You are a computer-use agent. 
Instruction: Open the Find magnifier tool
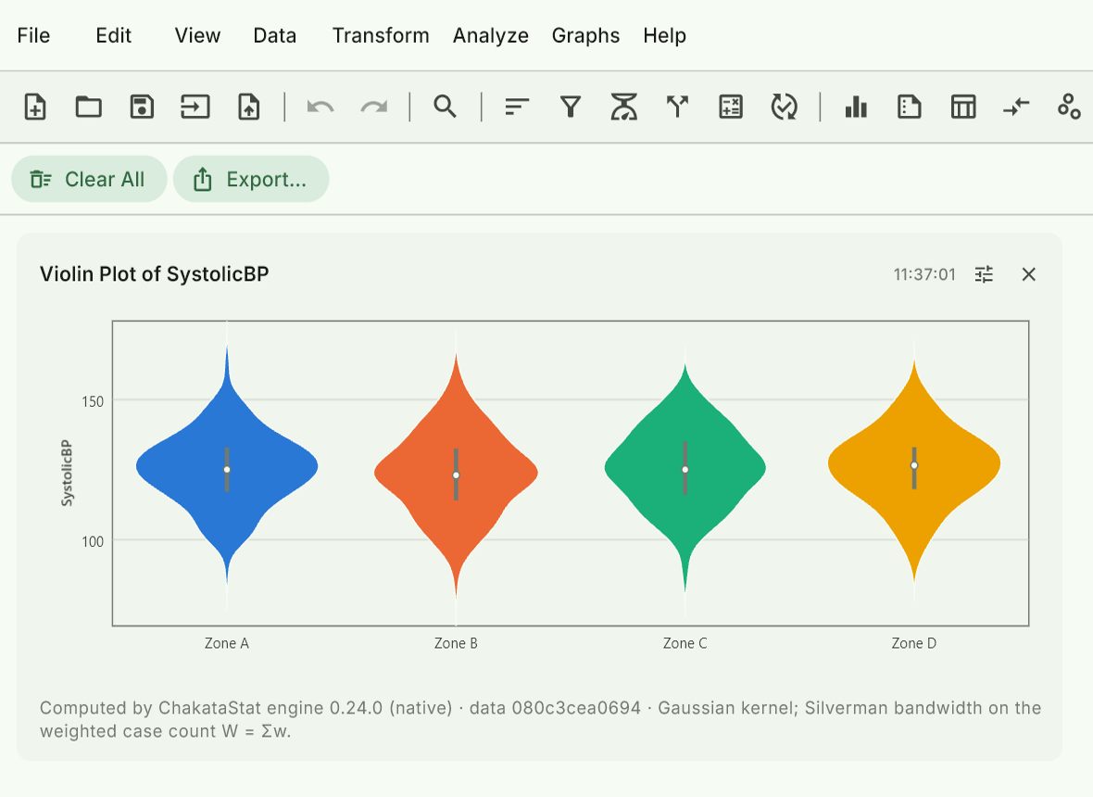(445, 108)
